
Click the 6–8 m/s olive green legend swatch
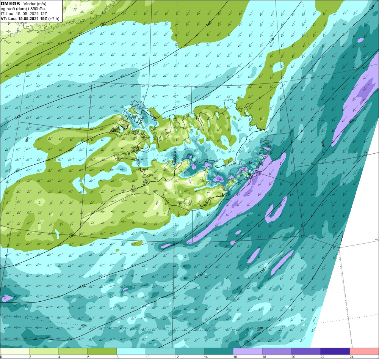pos(102,351)
